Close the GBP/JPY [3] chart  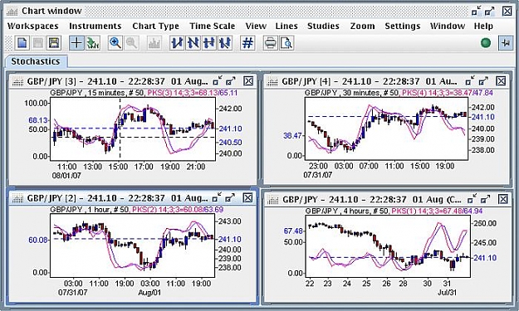(x=248, y=81)
